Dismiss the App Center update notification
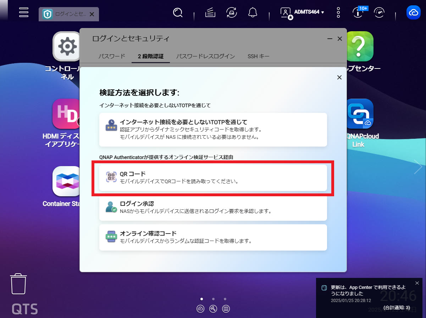The height and width of the screenshot is (318, 426). pyautogui.click(x=417, y=283)
